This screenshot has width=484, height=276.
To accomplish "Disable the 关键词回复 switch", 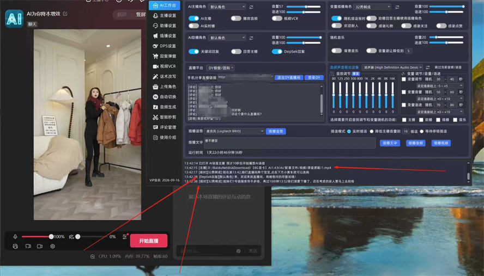I will coord(193,52).
